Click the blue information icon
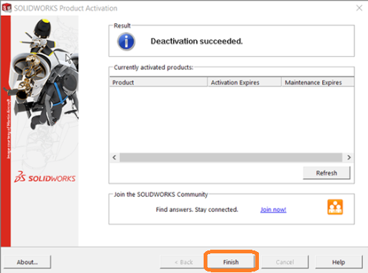 click(126, 41)
